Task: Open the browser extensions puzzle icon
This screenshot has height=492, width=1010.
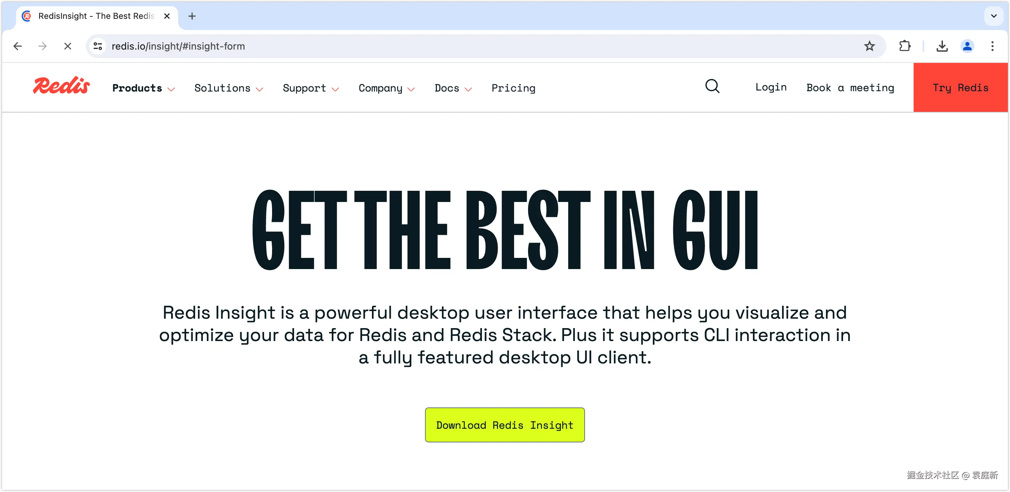Action: click(x=905, y=46)
